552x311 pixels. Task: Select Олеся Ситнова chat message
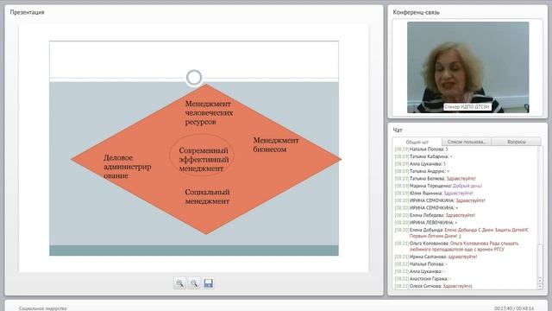(x=433, y=286)
